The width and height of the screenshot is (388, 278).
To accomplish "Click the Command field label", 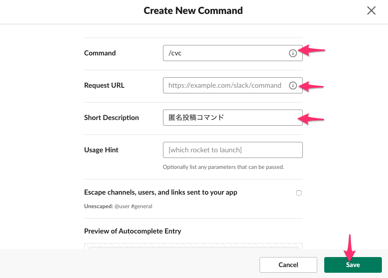I will [100, 53].
